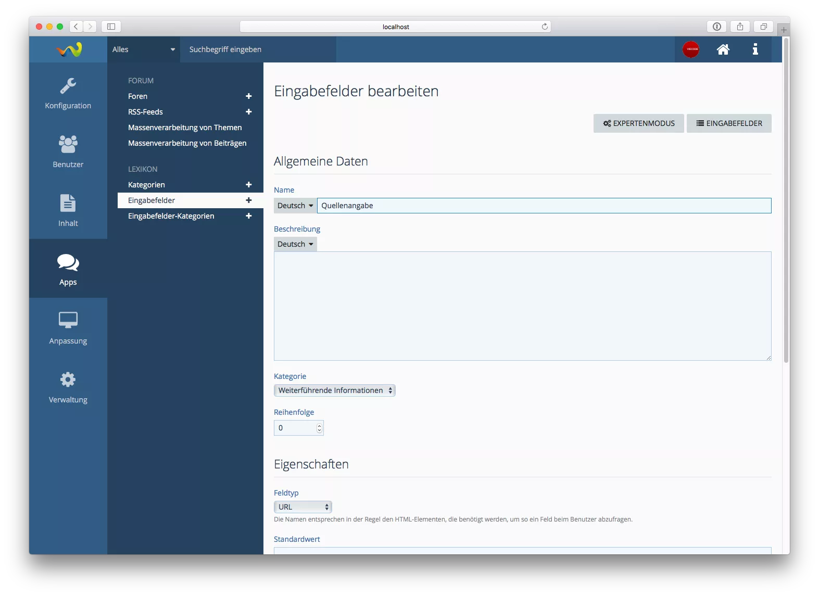Viewport: 819px width, 596px height.
Task: Open the Feldtyp URL dropdown
Action: tap(303, 507)
